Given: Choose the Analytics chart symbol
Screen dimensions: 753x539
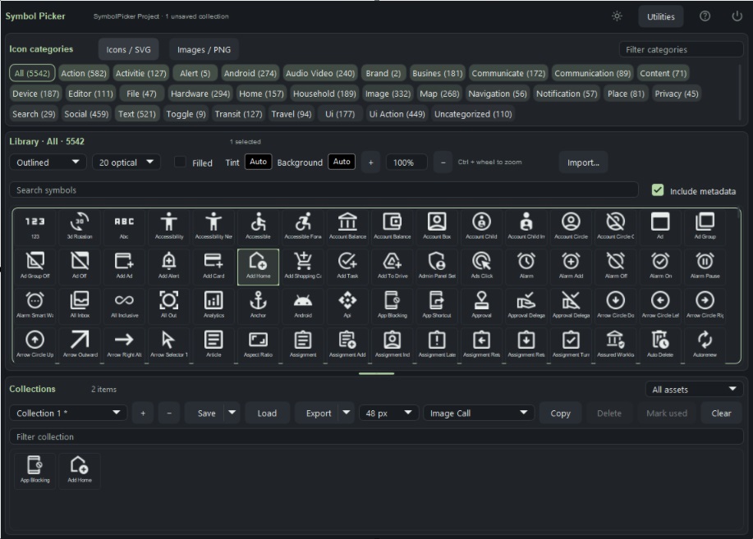Looking at the screenshot, I should click(214, 305).
